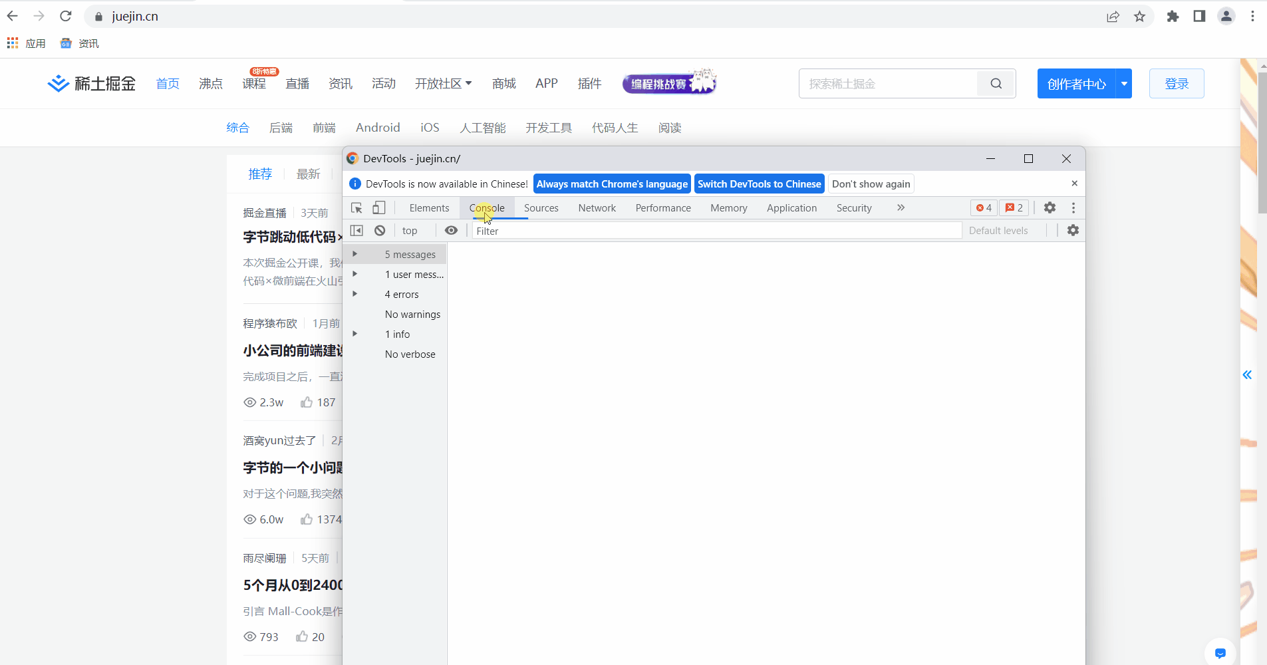
Task: Switch to the Sources tab
Action: click(541, 208)
